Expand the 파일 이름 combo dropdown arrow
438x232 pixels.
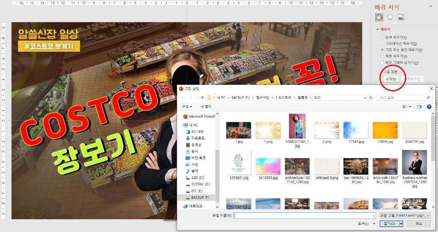coord(373,215)
